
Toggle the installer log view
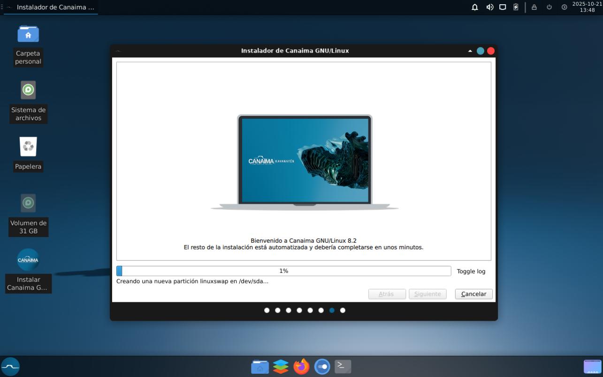pos(471,271)
